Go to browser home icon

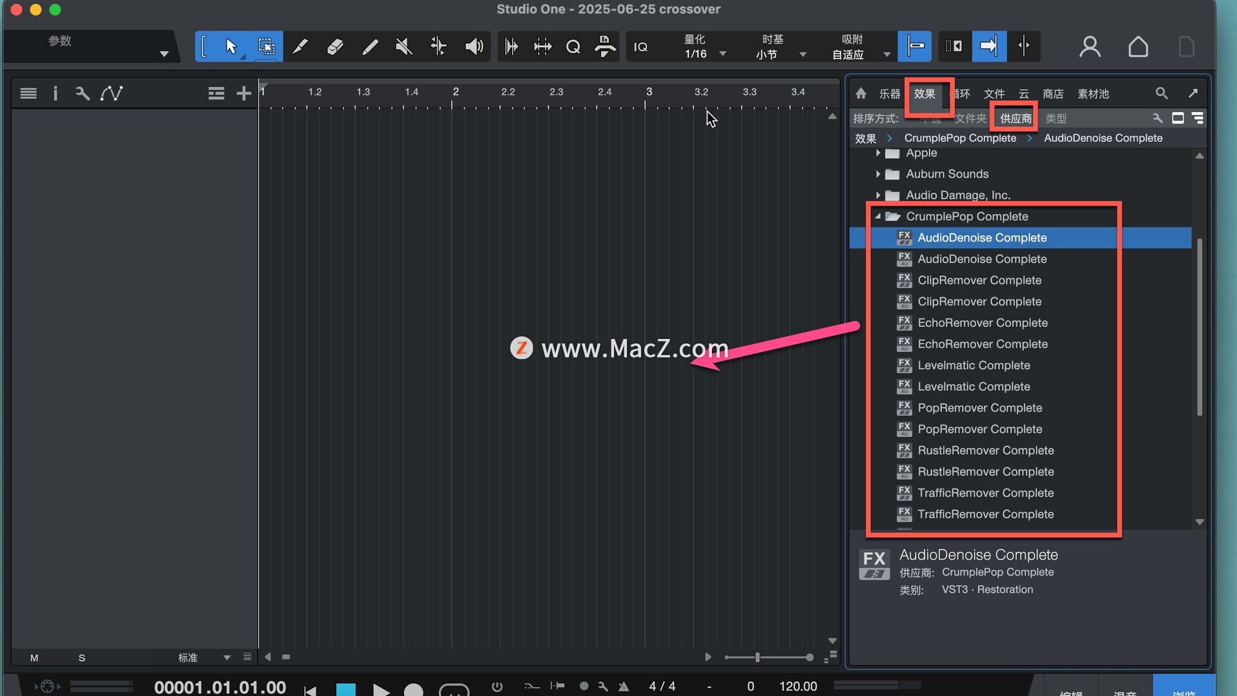pyautogui.click(x=861, y=93)
